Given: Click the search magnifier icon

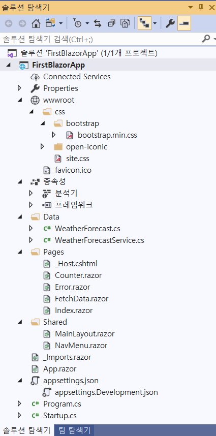Looking at the screenshot, I should [x=206, y=39].
